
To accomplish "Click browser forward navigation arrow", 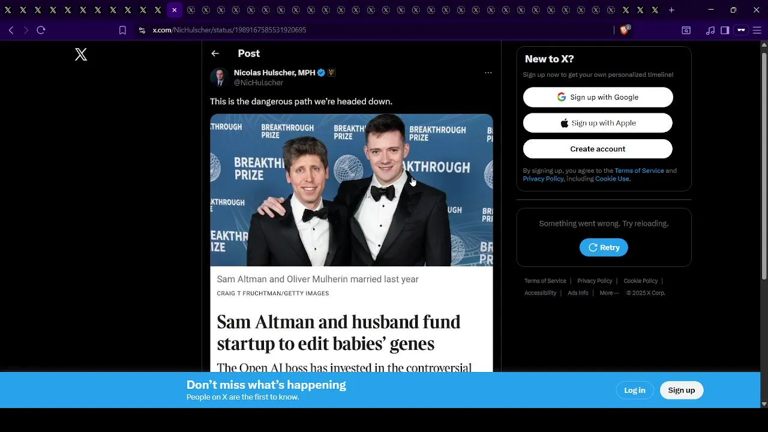I will [x=26, y=30].
